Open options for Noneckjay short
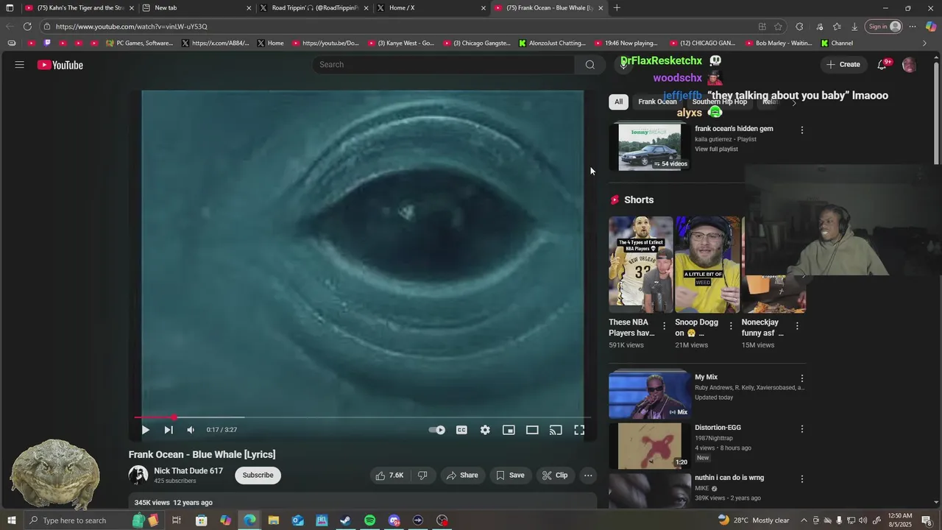The image size is (942, 530). pyautogui.click(x=797, y=325)
